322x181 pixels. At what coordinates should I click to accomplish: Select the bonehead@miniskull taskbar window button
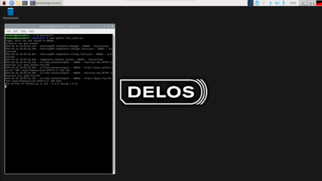[x=46, y=3]
